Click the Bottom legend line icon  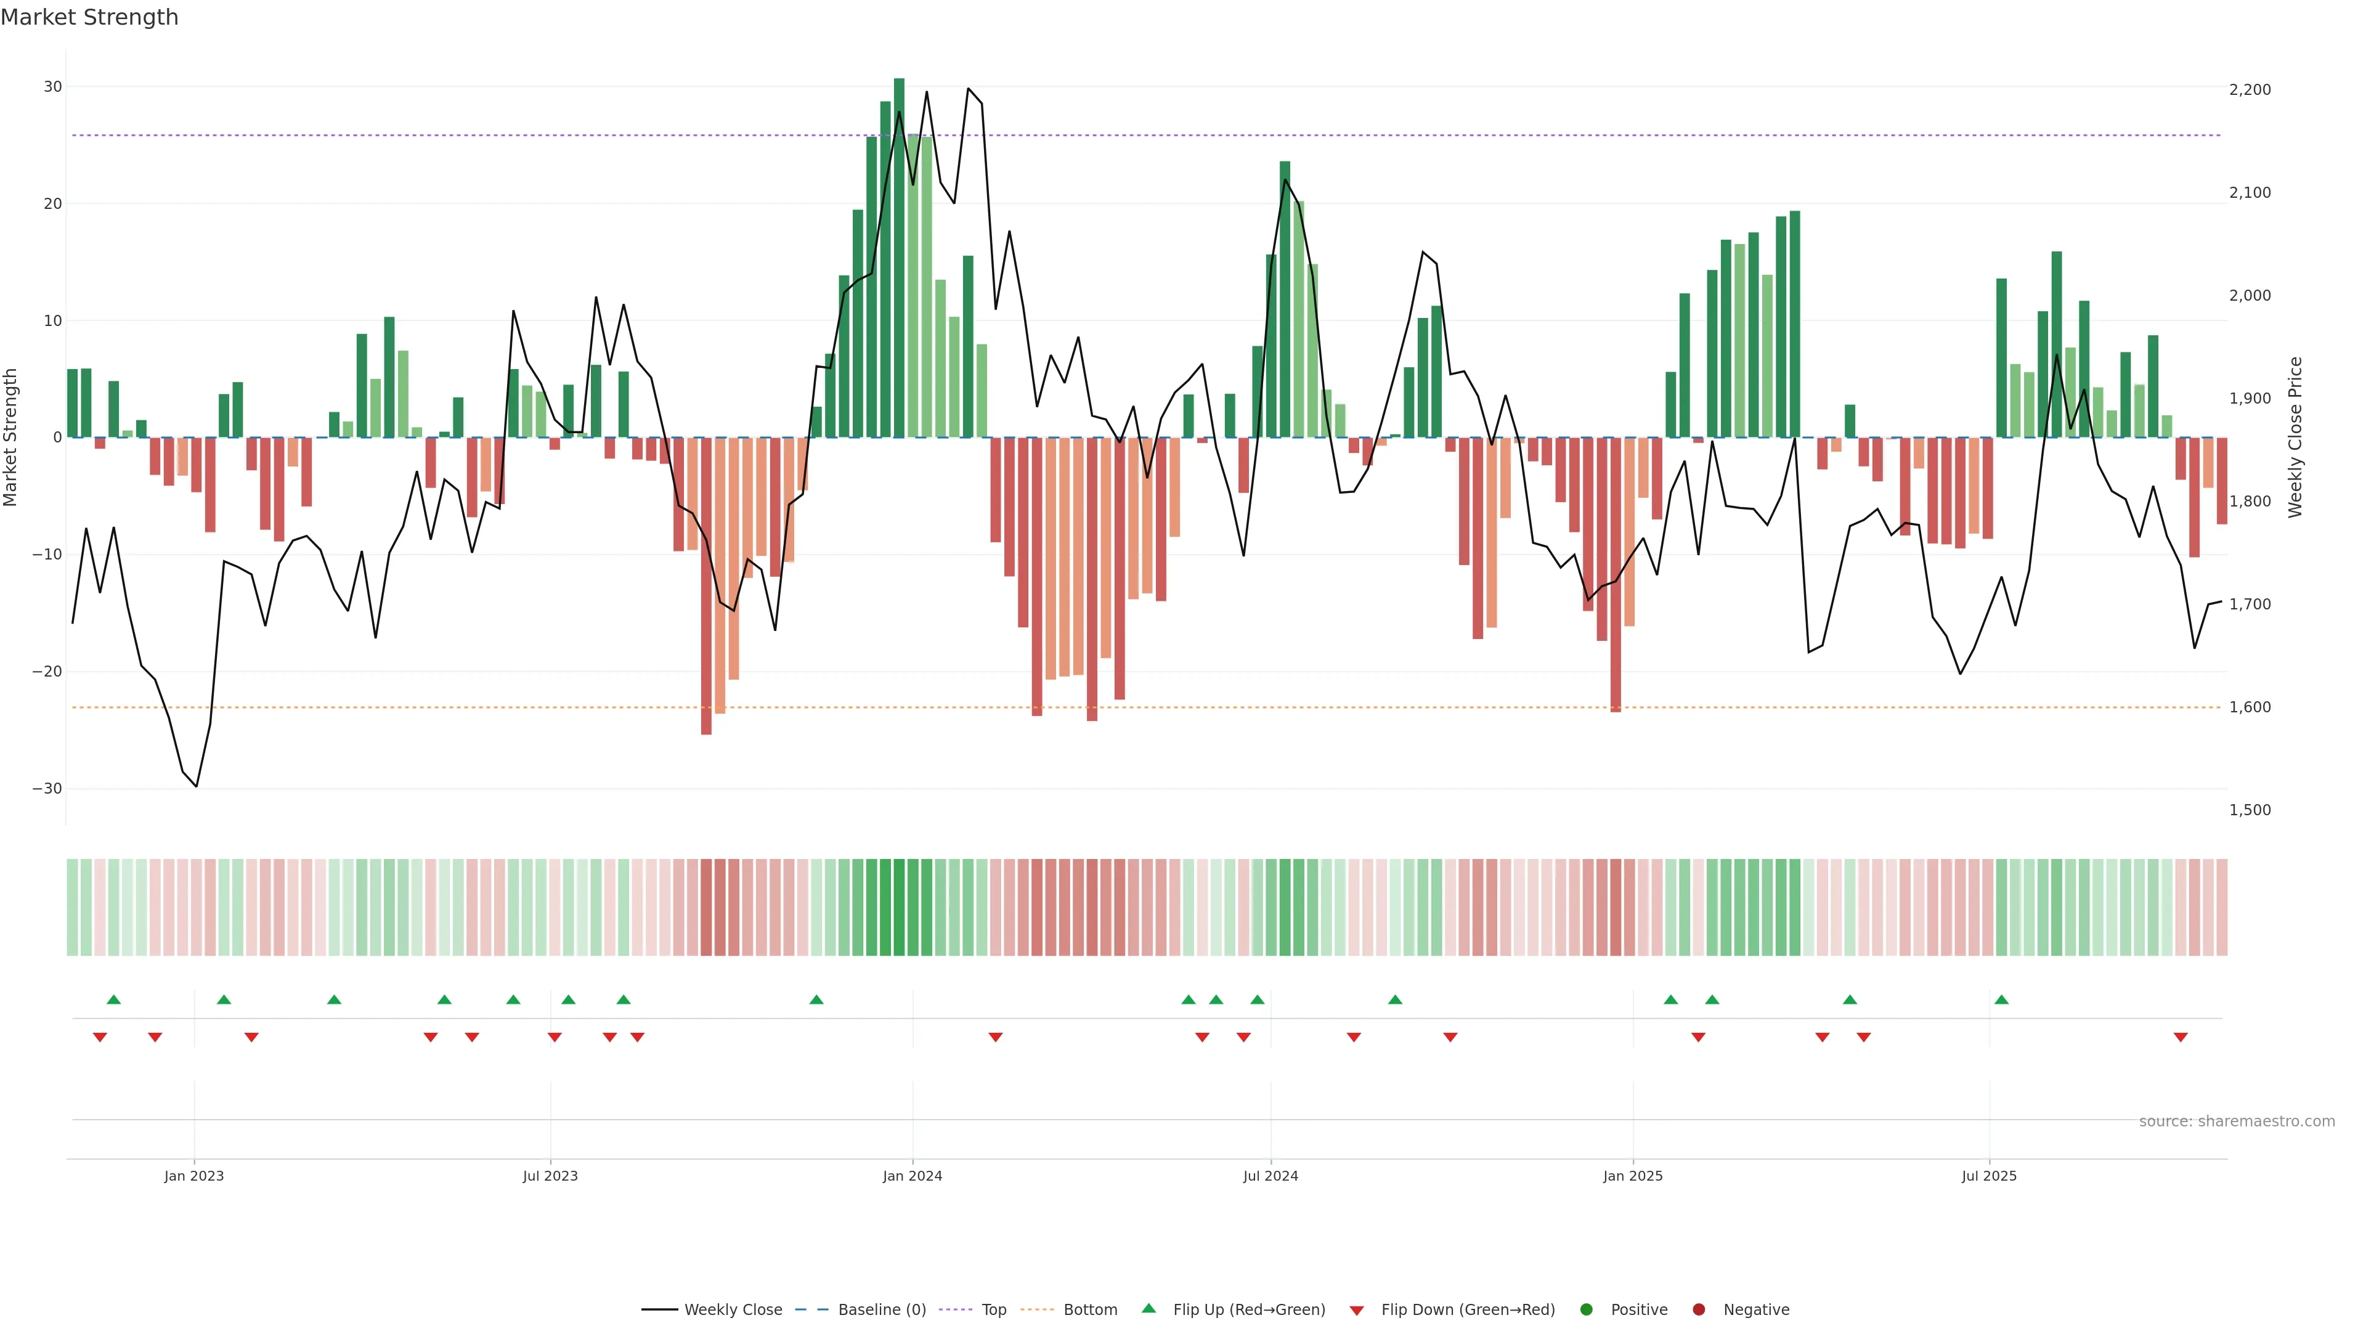(x=1037, y=1310)
